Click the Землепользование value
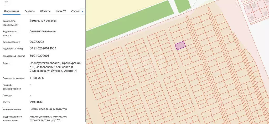The image size is (269, 124). (x=43, y=31)
